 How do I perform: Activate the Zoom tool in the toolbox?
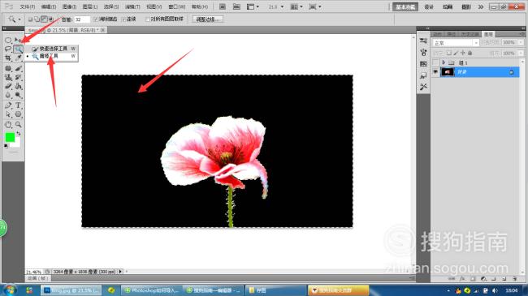coord(18,125)
